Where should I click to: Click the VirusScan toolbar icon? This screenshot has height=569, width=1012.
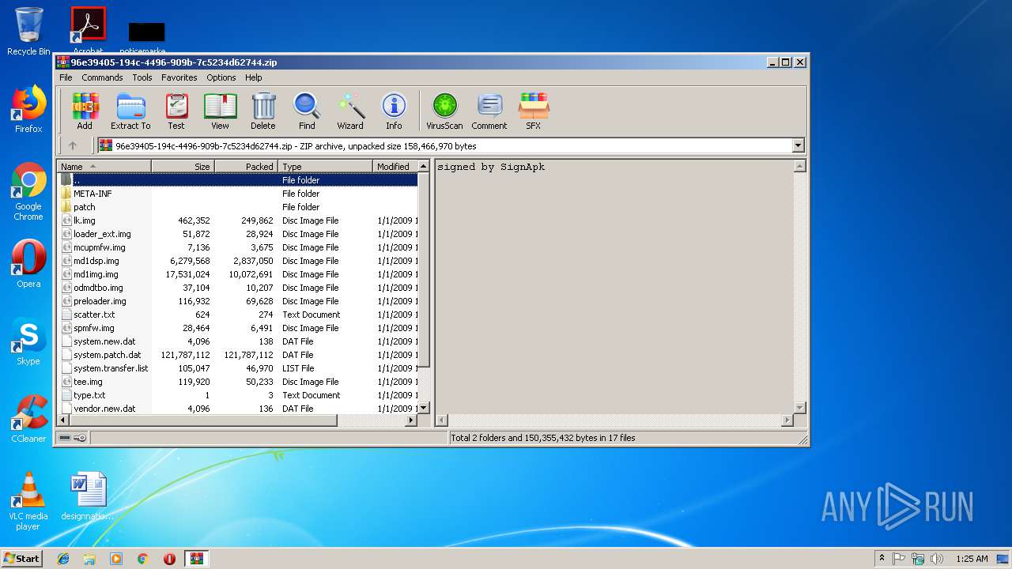[444, 111]
